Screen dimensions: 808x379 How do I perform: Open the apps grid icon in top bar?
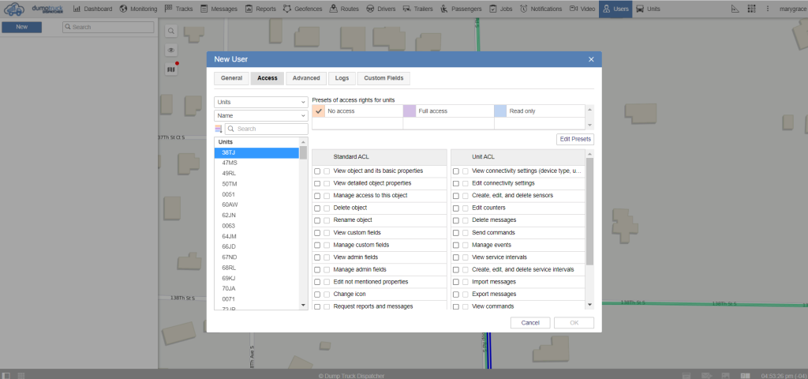point(753,9)
